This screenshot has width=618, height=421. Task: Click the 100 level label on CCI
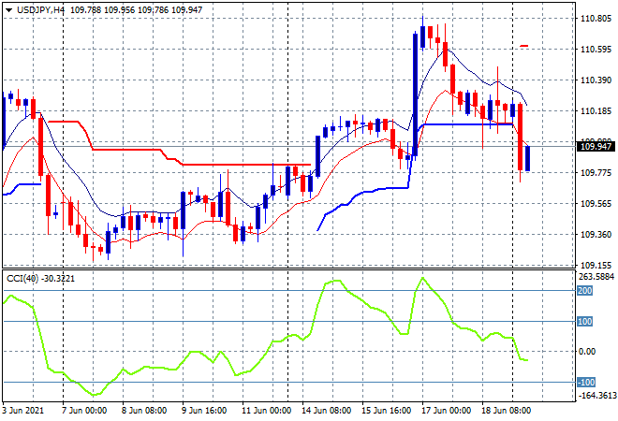point(584,321)
